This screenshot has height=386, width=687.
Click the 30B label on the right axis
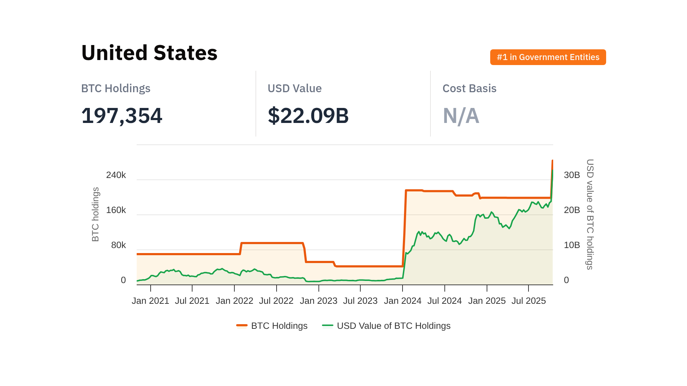[x=572, y=175]
